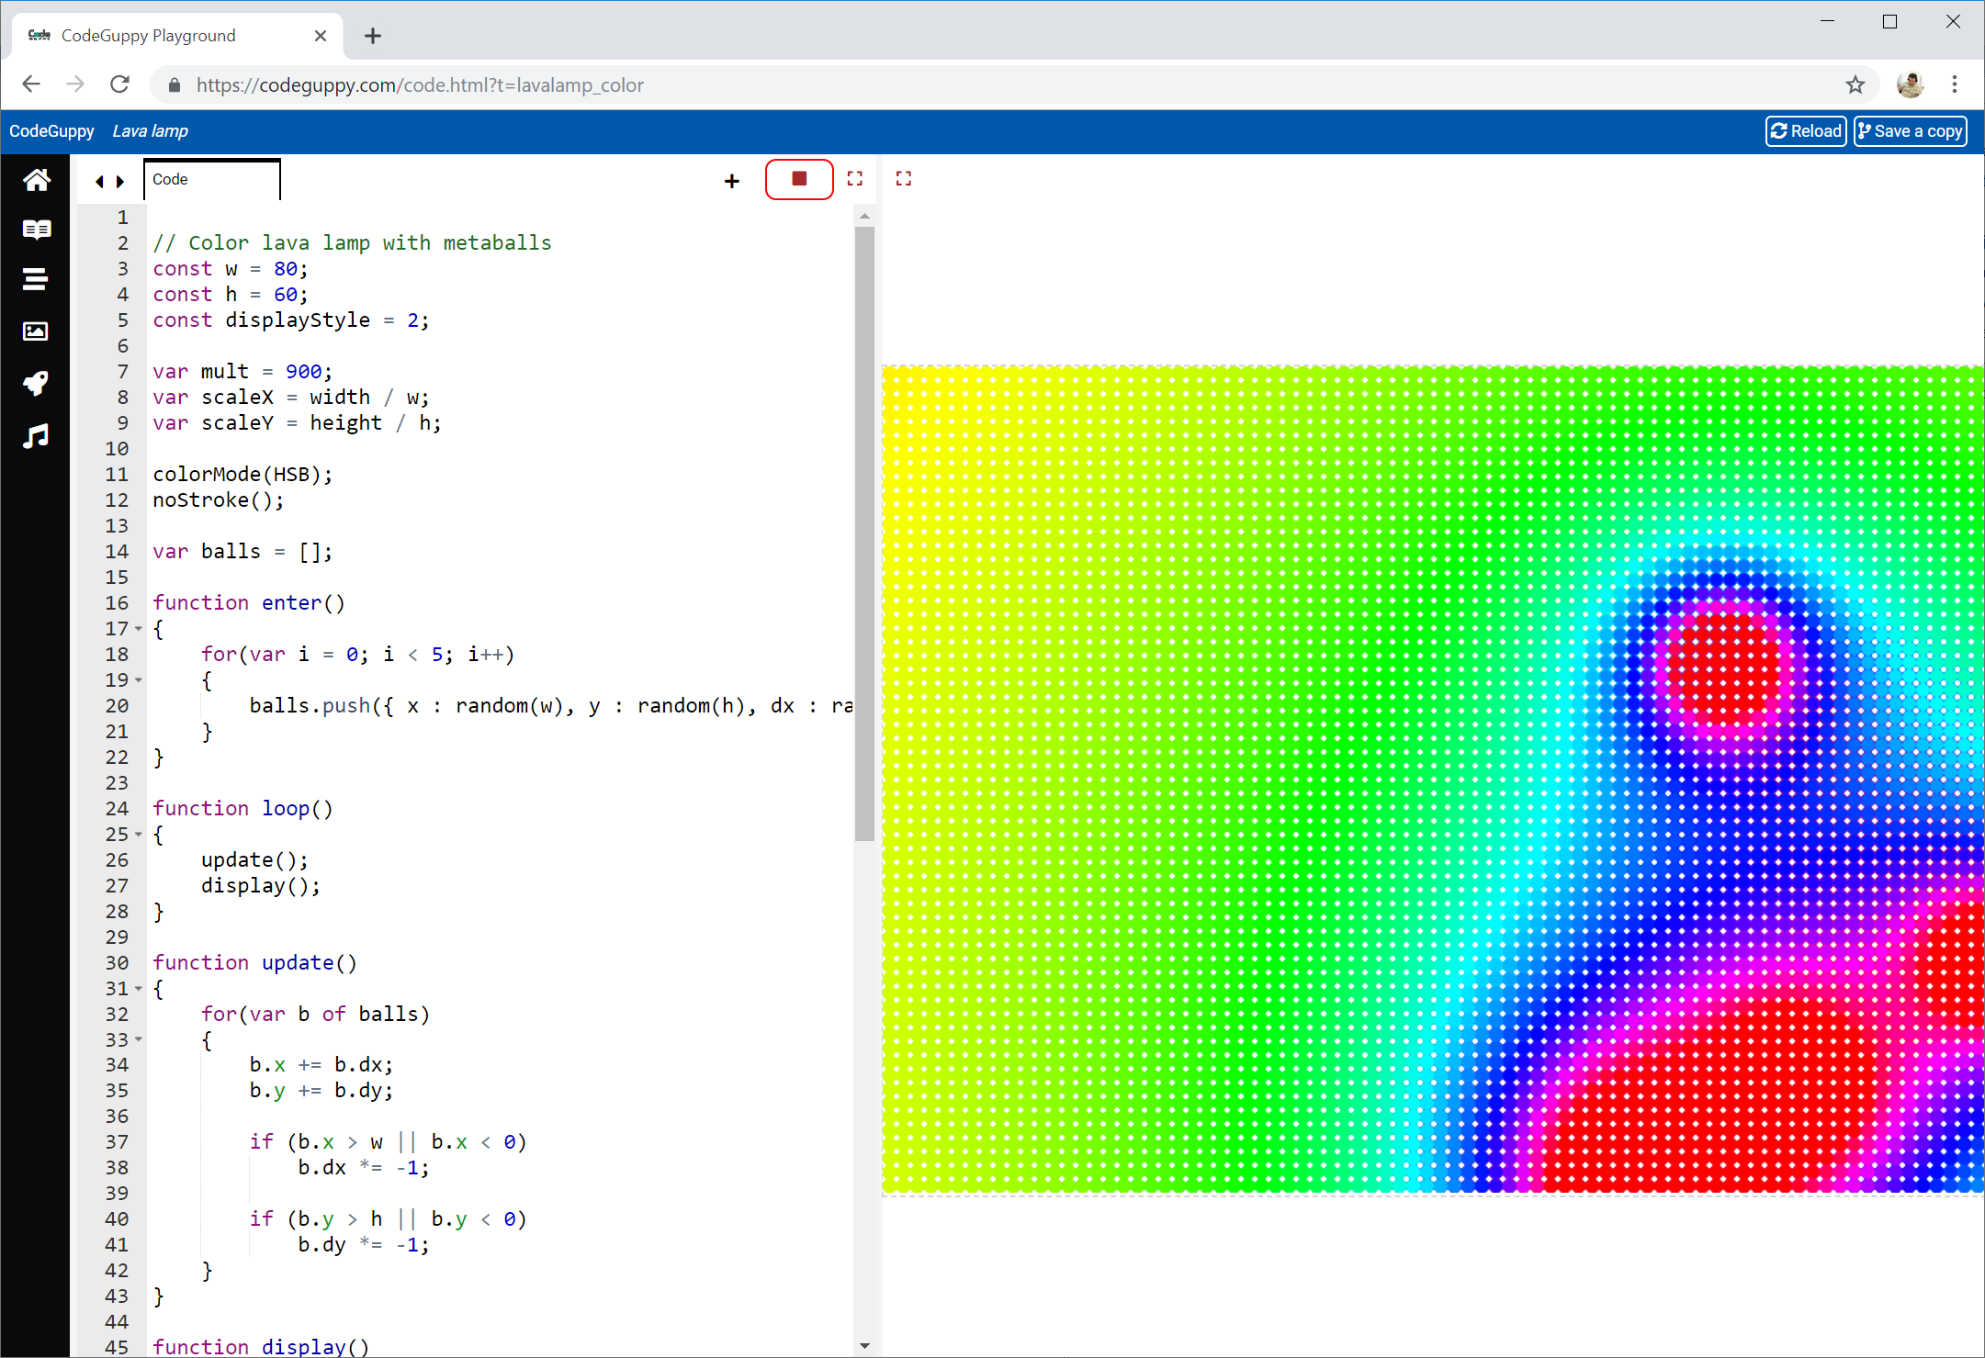Stop the running program
The image size is (1985, 1358).
point(798,178)
